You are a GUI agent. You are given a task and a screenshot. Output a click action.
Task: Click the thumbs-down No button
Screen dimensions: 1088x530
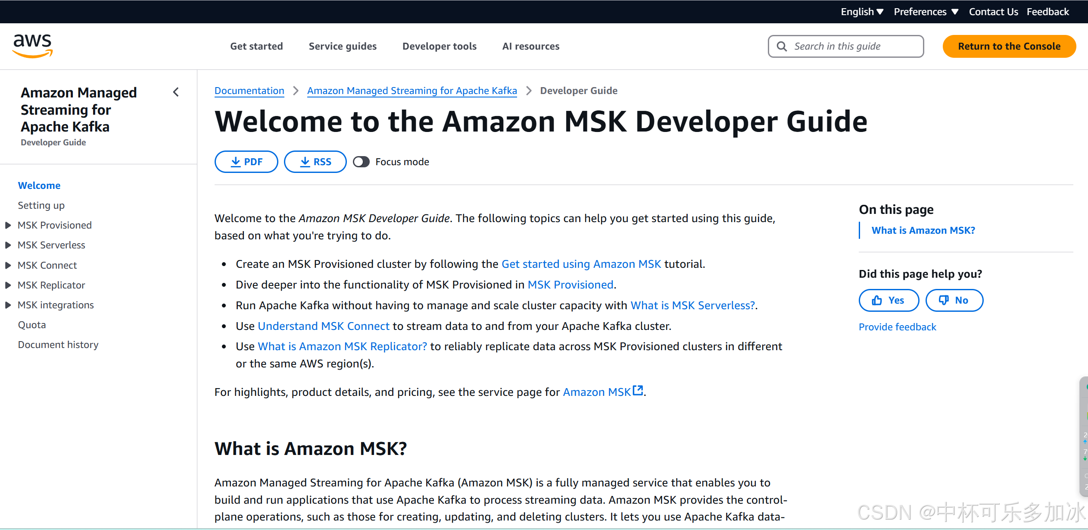954,300
